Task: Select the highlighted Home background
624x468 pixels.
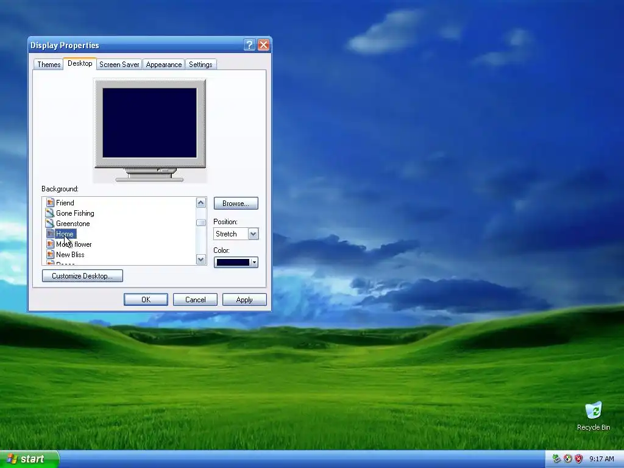Action: (65, 233)
